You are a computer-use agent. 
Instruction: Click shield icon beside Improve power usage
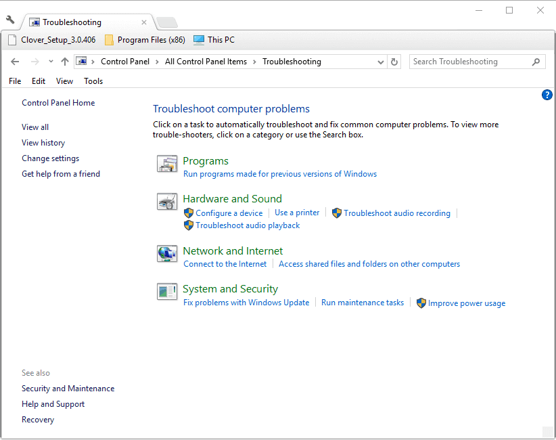pyautogui.click(x=421, y=303)
